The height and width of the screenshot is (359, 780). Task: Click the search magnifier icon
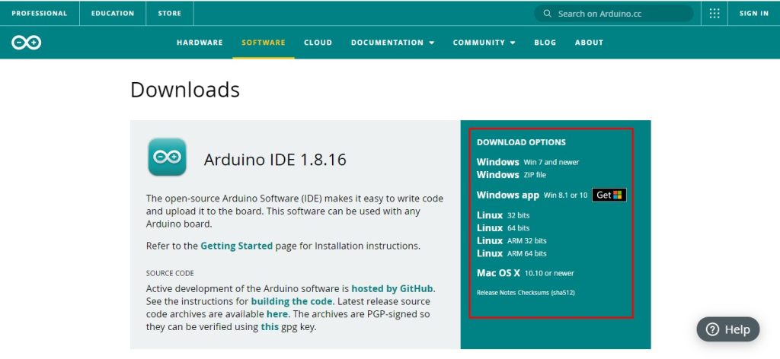click(547, 14)
